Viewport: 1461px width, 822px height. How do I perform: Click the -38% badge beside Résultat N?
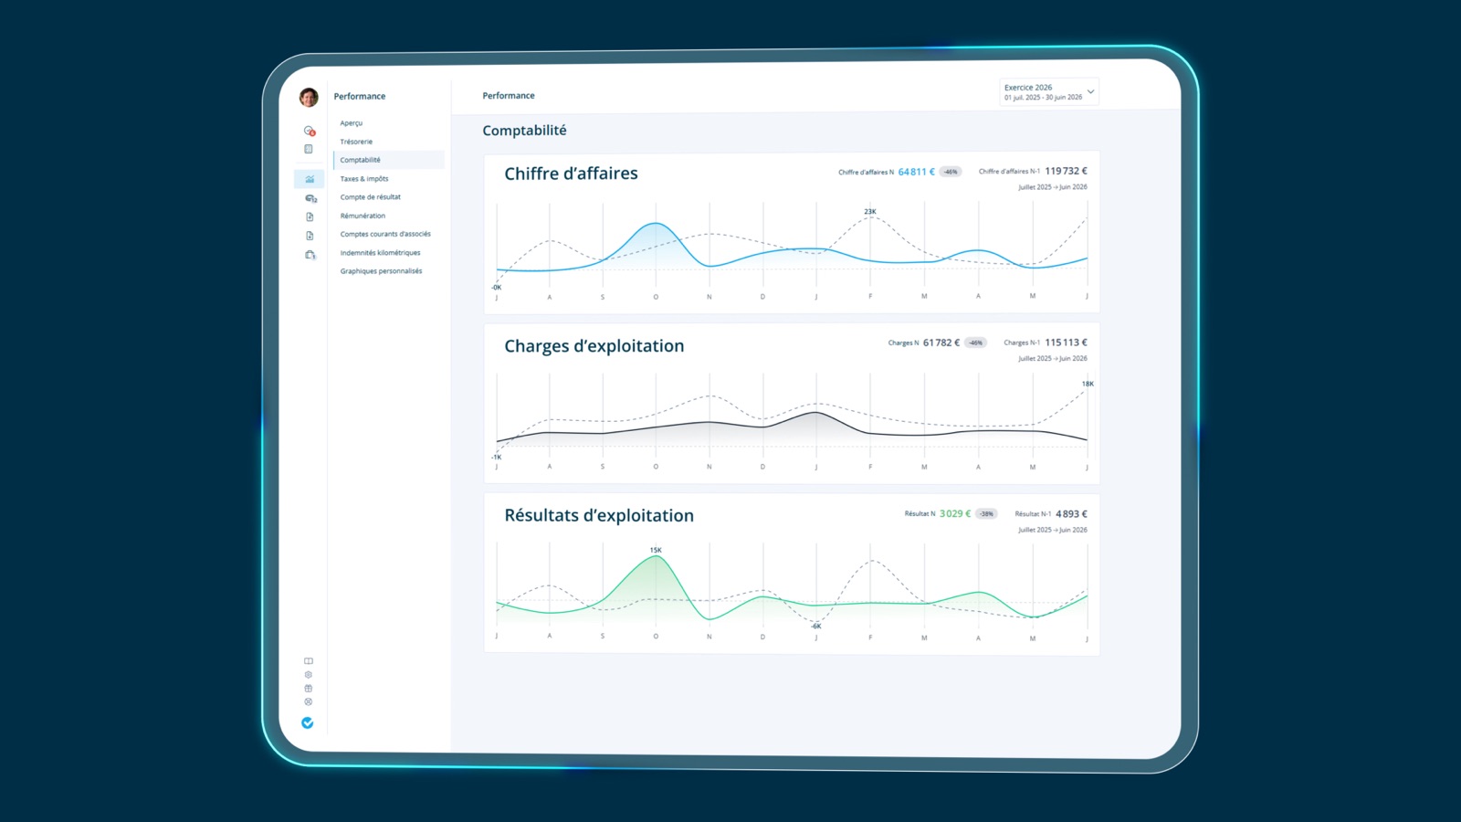pyautogui.click(x=986, y=513)
